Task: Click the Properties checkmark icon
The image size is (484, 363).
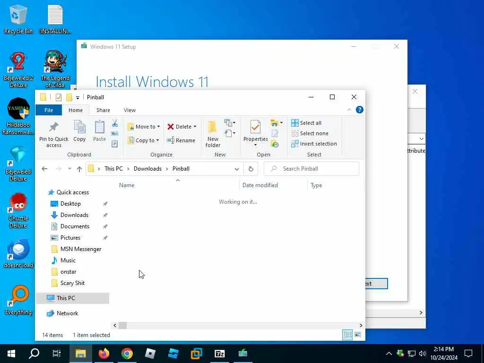Action: (255, 127)
